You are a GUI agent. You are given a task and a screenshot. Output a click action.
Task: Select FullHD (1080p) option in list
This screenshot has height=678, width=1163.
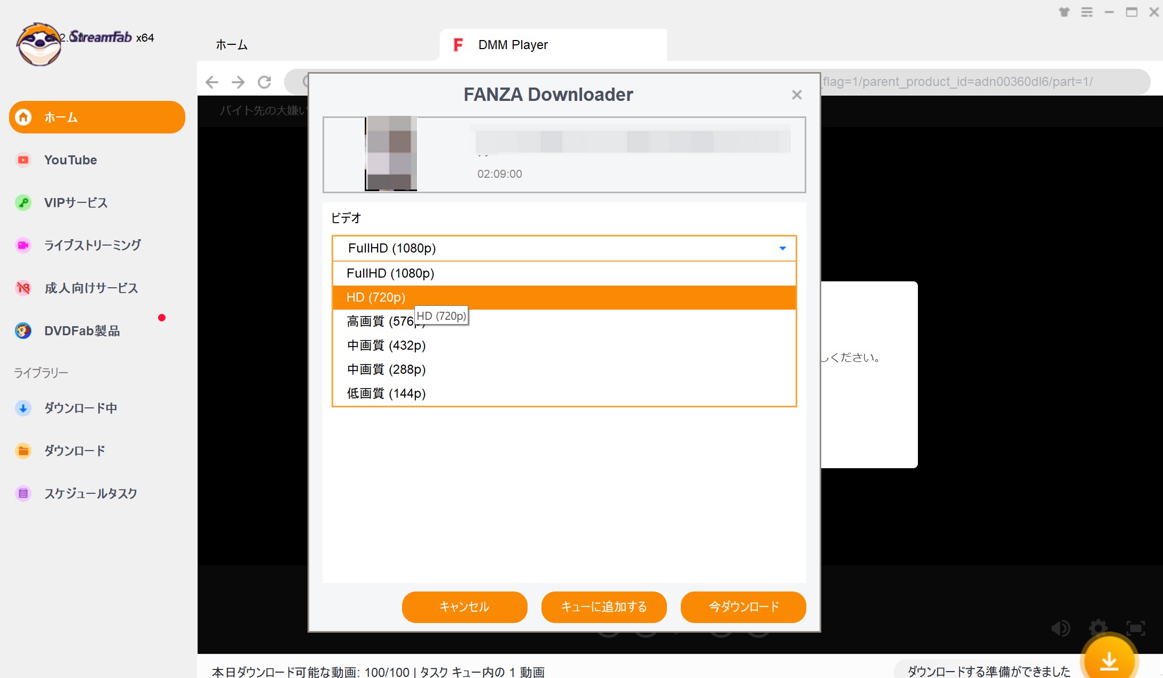pos(564,273)
